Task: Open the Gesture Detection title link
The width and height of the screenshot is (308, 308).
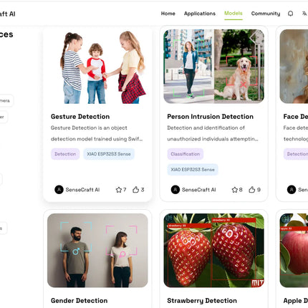Action: click(x=80, y=117)
